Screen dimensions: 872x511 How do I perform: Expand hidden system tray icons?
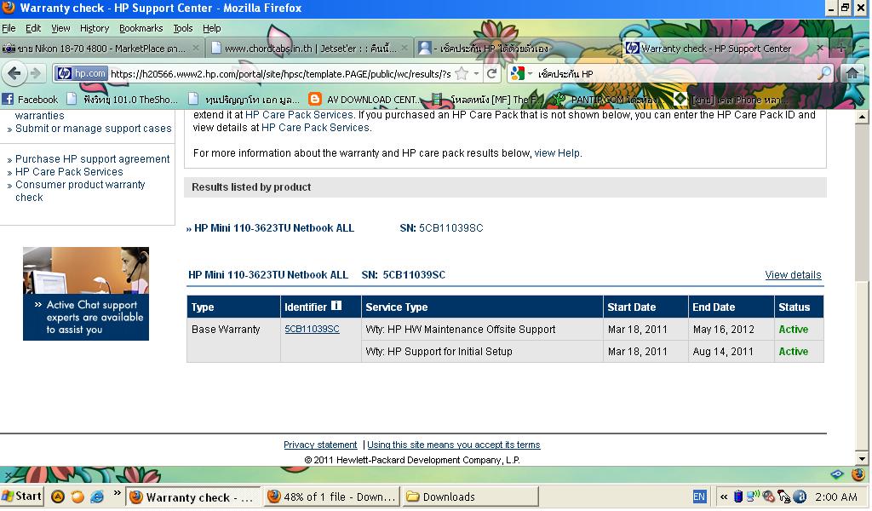click(x=724, y=497)
